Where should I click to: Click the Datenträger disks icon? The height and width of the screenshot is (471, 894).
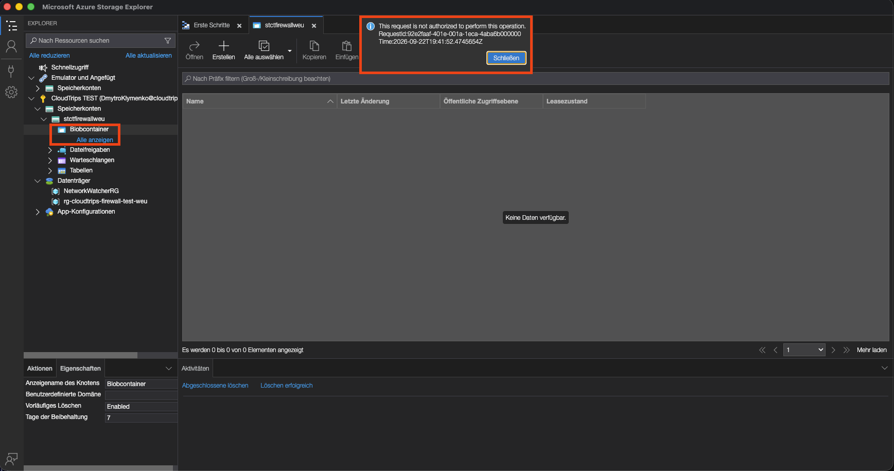(x=49, y=181)
